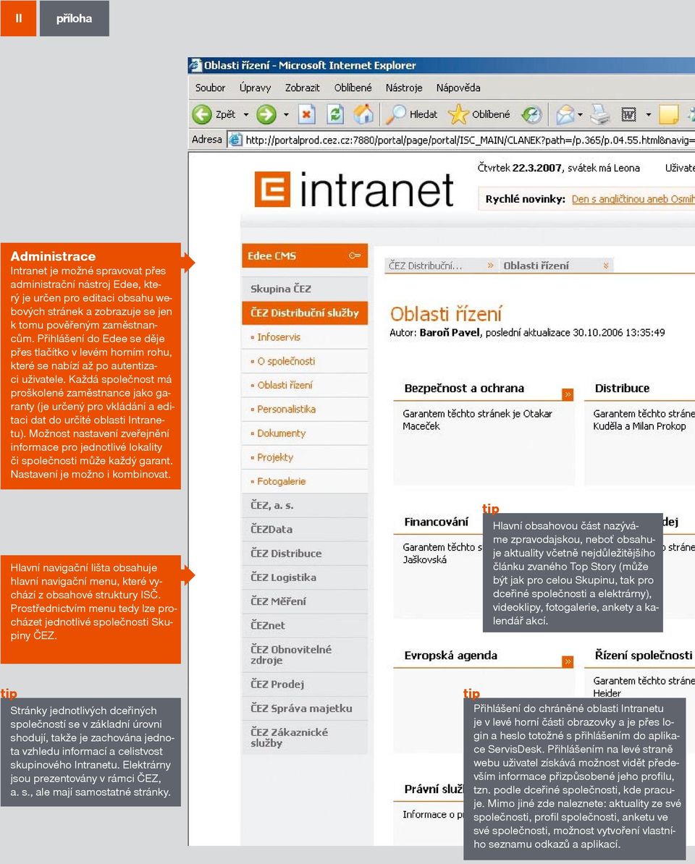Select ČEZ Prodej in navigation
Viewport: 695px width, 864px height.
[x=305, y=685]
